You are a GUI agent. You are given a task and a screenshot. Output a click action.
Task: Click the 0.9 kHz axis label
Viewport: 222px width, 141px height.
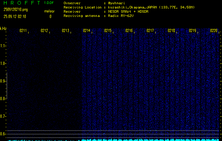(x=3, y=81)
